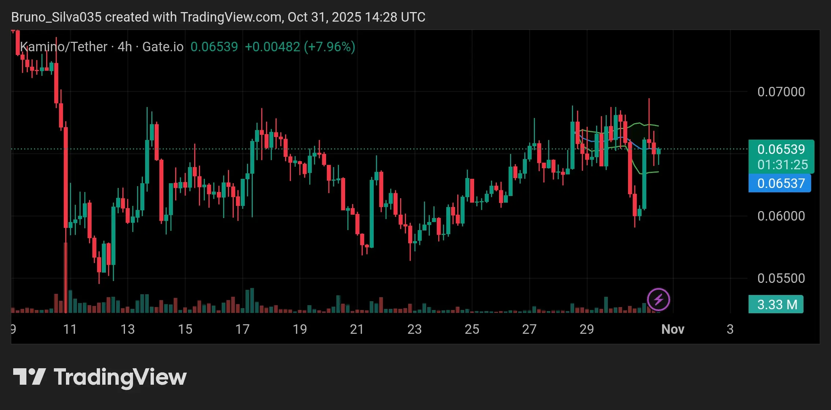Screen dimensions: 831x410
Task: Click the 17 date axis label
Action: click(242, 329)
